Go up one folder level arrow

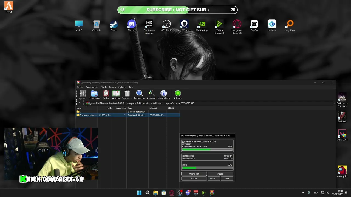point(80,103)
